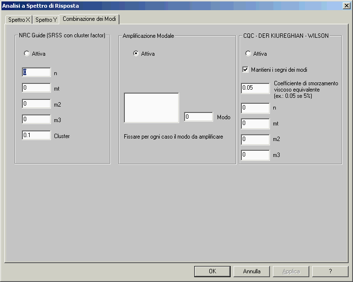This screenshot has height=282, width=353.
Task: Click the empty list box in Amplificazione Modale
Action: pyautogui.click(x=151, y=108)
